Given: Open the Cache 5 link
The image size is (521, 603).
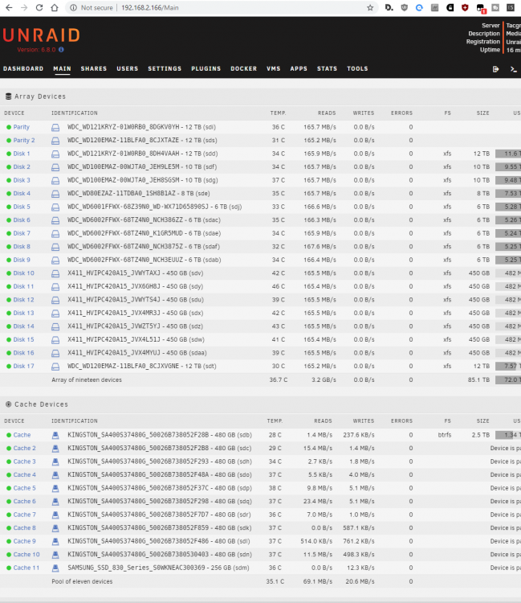Looking at the screenshot, I should click(25, 488).
